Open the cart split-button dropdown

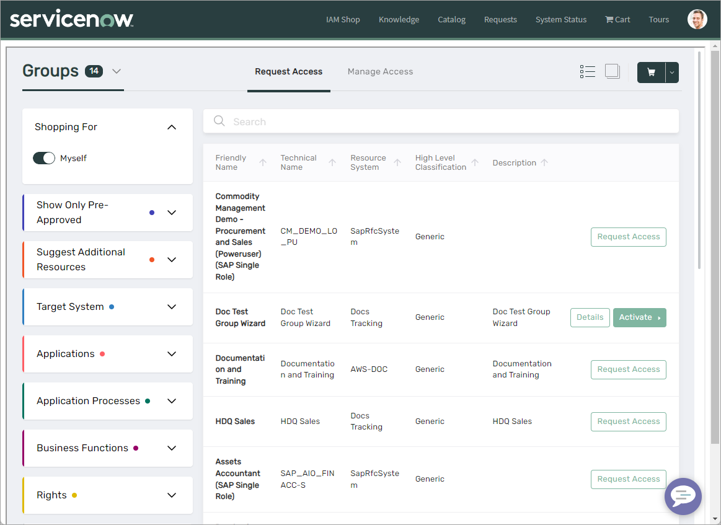(671, 71)
